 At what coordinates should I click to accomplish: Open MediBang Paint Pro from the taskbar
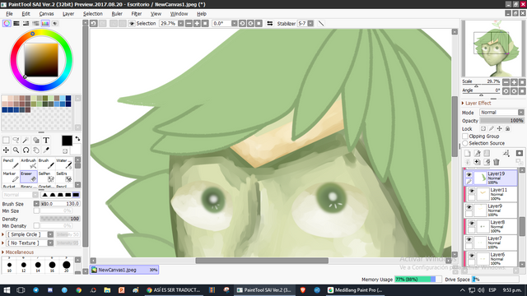pyautogui.click(x=356, y=290)
